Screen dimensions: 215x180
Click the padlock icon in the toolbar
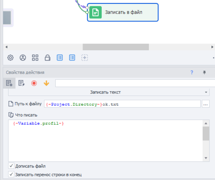[x=48, y=58]
